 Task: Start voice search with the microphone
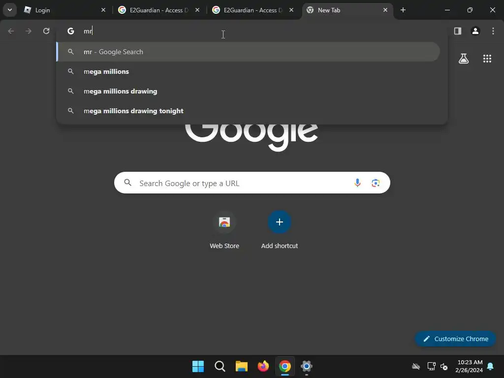coord(357,183)
